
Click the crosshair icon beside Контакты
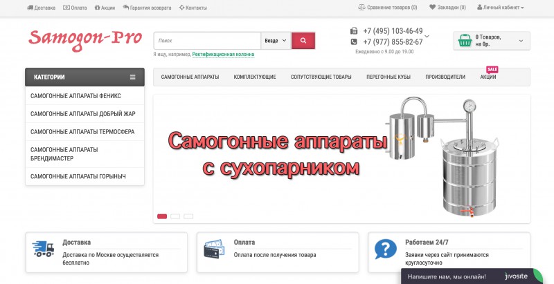click(181, 8)
